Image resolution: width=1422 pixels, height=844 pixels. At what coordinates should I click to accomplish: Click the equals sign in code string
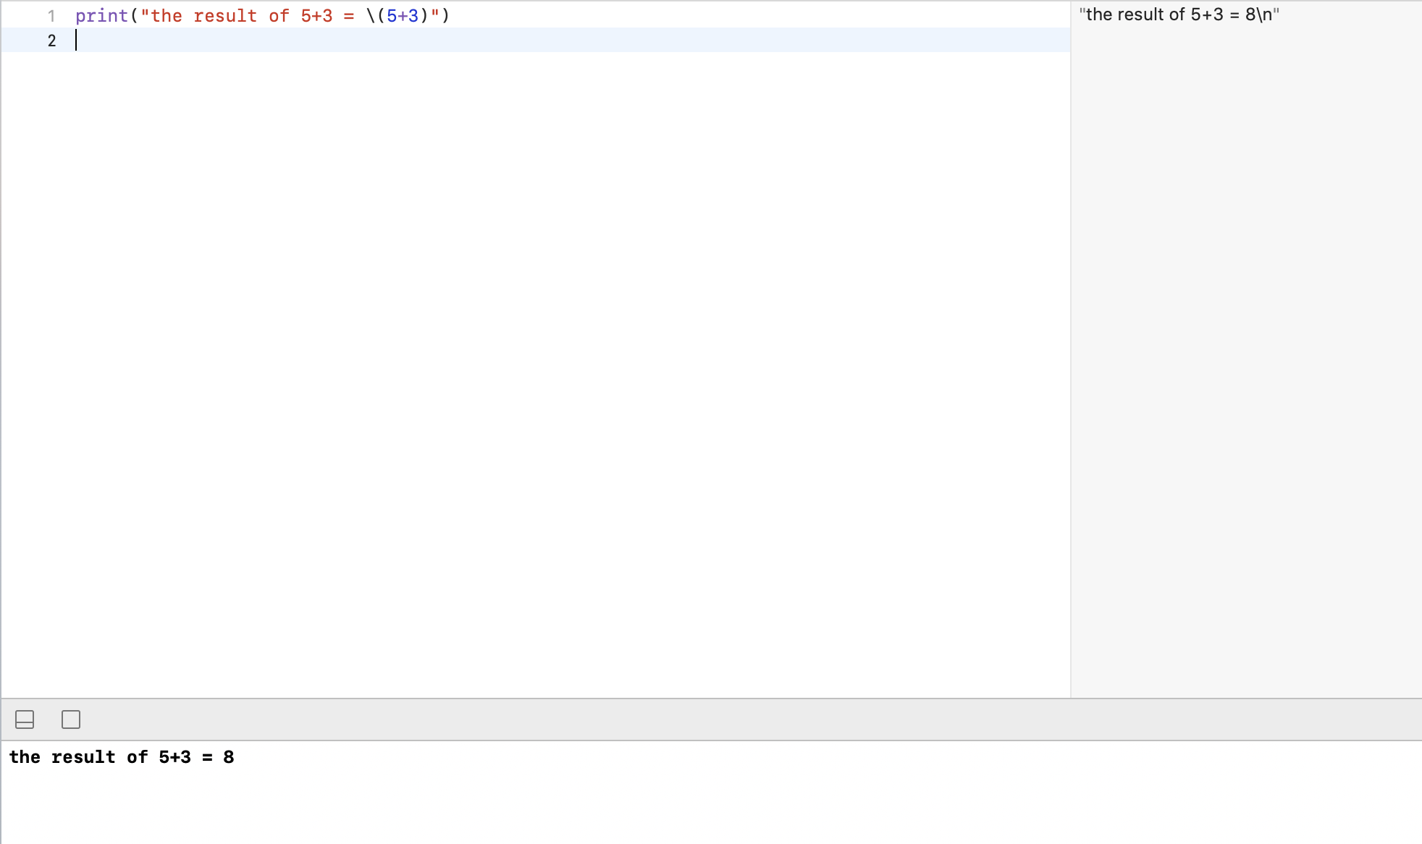pyautogui.click(x=349, y=16)
